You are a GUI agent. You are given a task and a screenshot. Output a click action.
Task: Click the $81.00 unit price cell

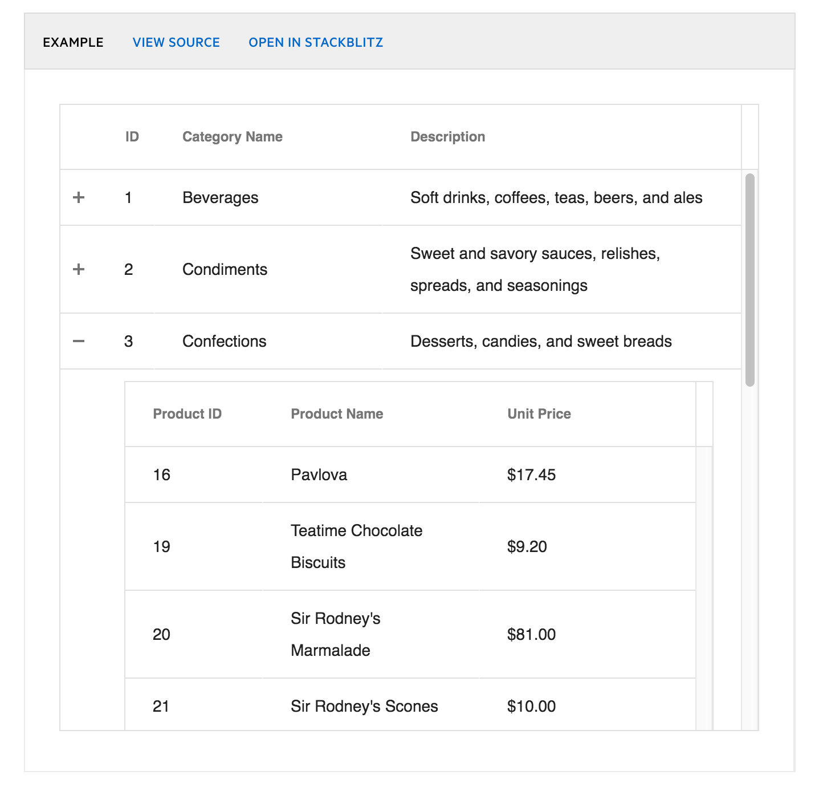point(588,634)
